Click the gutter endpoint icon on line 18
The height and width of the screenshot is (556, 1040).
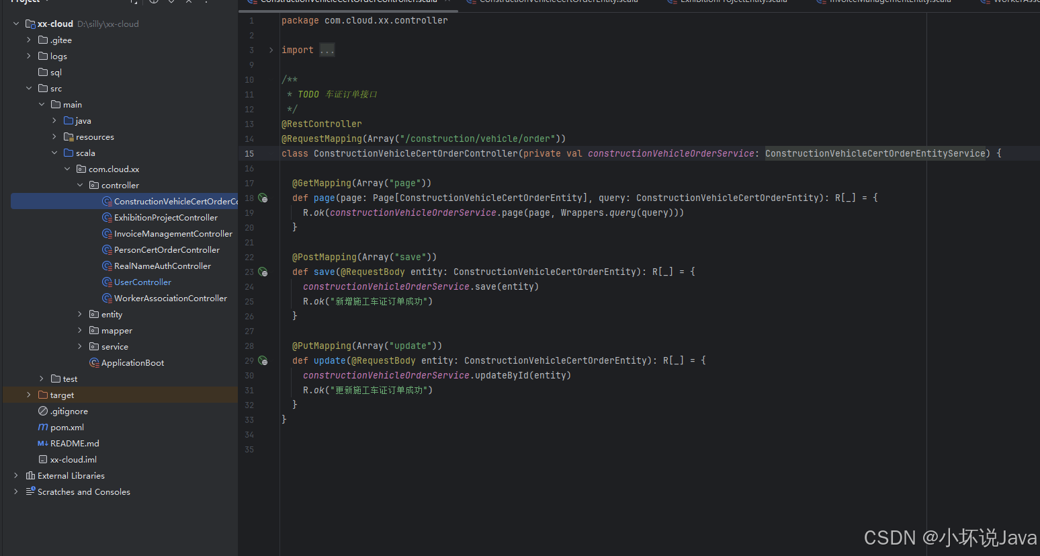point(263,198)
